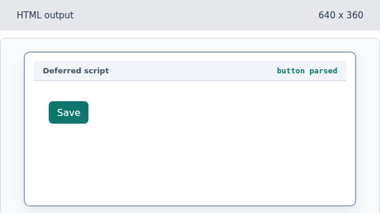The width and height of the screenshot is (380, 213).
Task: Click the 'Deferred script' heading
Action: click(x=76, y=71)
